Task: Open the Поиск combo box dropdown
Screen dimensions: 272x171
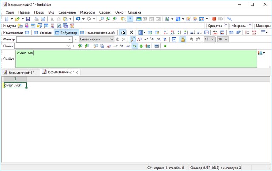Action: [70, 46]
